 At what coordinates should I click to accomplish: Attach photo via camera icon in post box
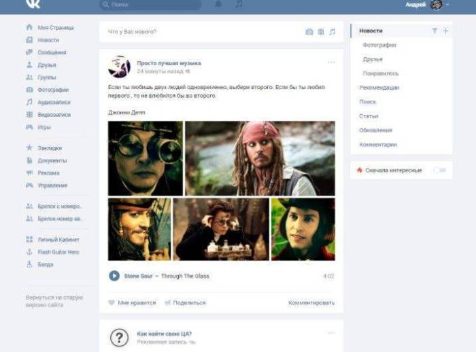pyautogui.click(x=309, y=32)
